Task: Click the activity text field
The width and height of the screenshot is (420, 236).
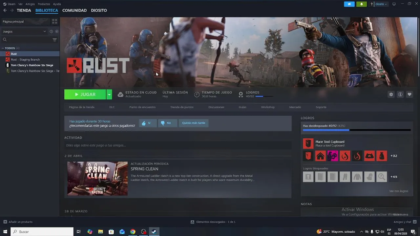Action: pyautogui.click(x=178, y=145)
